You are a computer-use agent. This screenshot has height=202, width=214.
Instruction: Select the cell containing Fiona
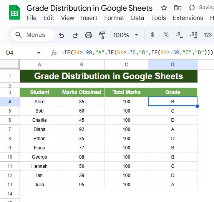click(x=40, y=148)
